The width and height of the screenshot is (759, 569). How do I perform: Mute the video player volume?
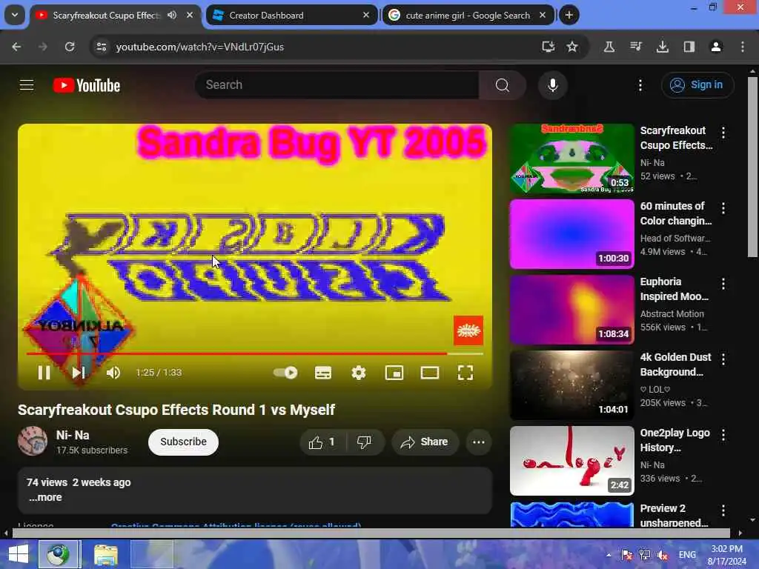pyautogui.click(x=113, y=373)
